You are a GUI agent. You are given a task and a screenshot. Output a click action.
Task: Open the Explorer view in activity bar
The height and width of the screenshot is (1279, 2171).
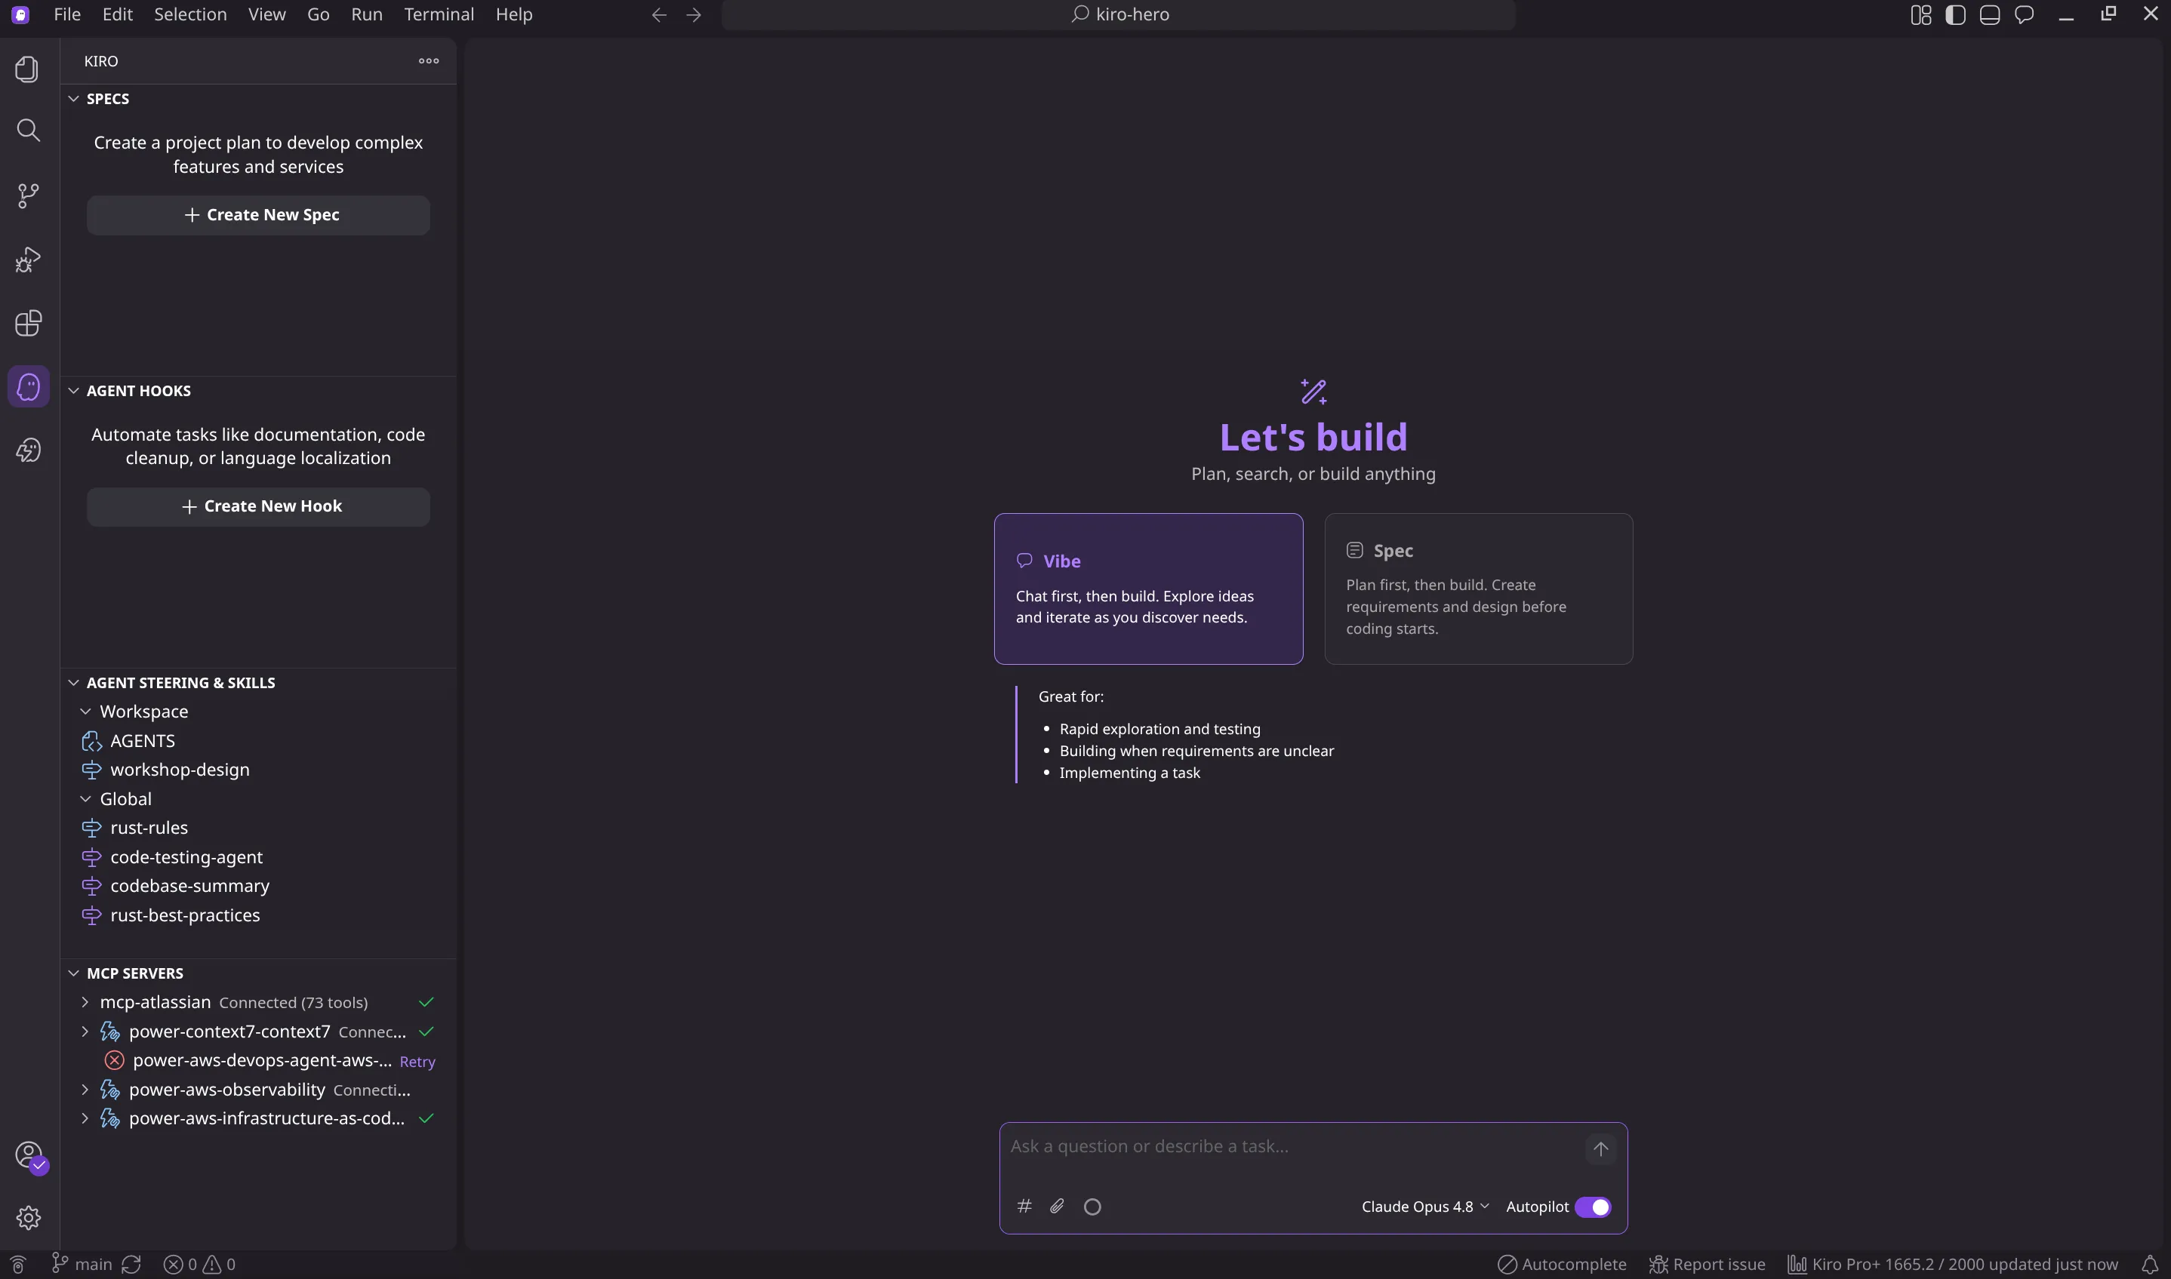(x=28, y=69)
